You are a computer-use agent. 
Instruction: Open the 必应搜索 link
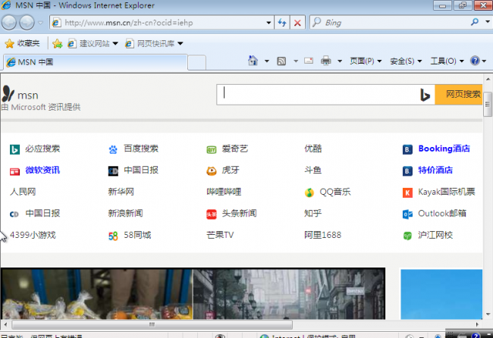(x=42, y=149)
